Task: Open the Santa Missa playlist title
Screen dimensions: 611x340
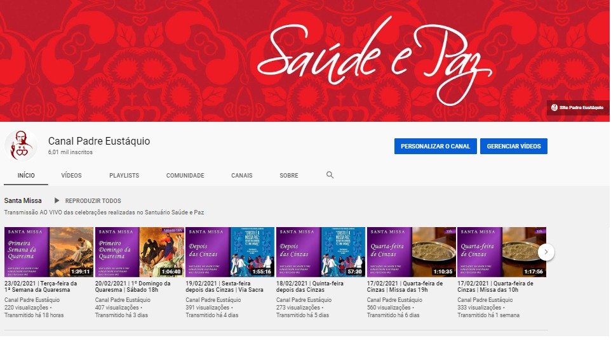Action: tap(23, 200)
